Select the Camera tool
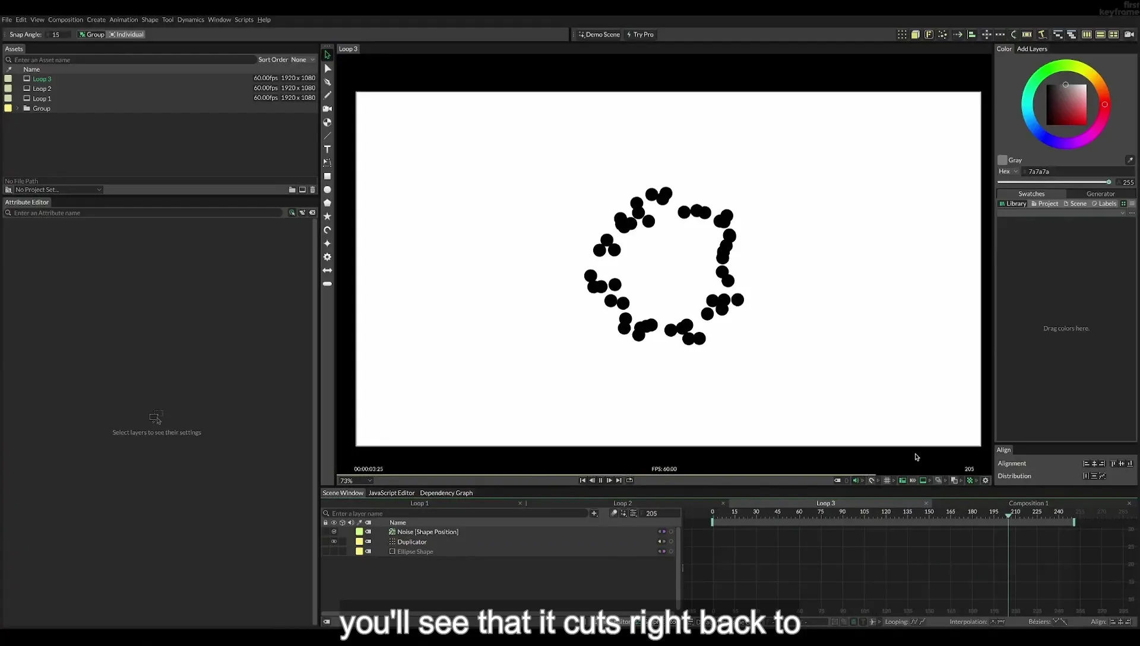1140x646 pixels. [x=327, y=109]
